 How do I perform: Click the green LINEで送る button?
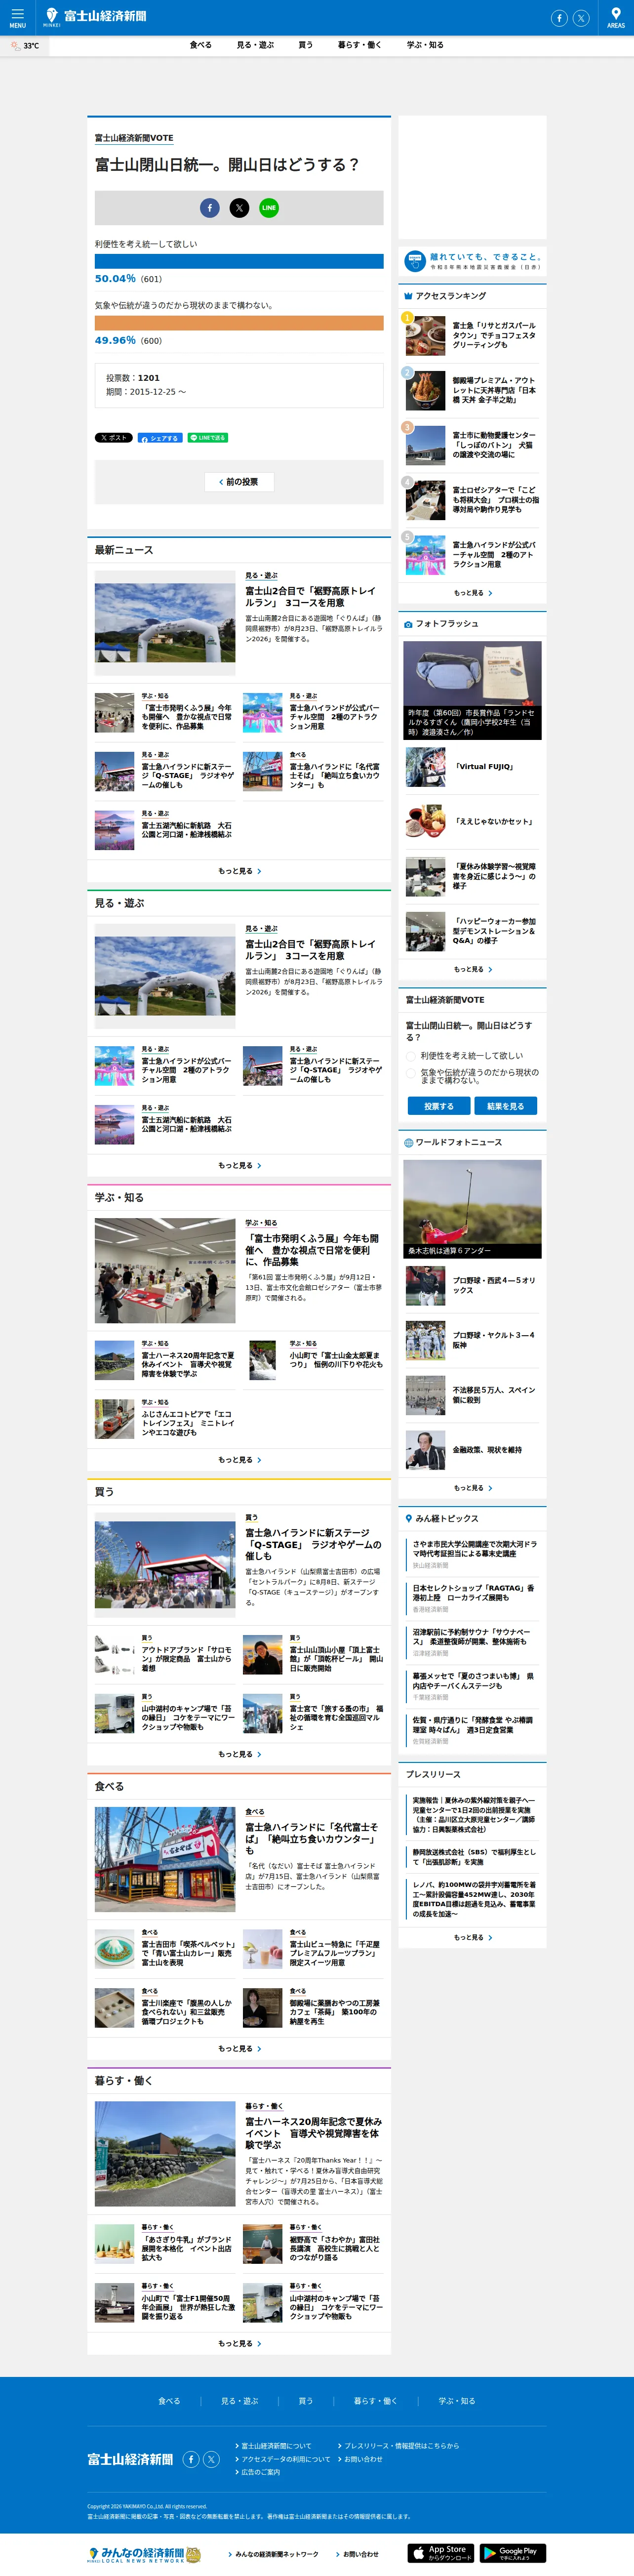207,438
